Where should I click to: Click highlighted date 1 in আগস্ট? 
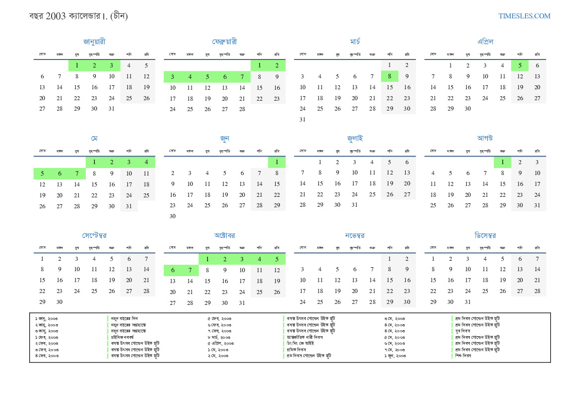tap(502, 162)
